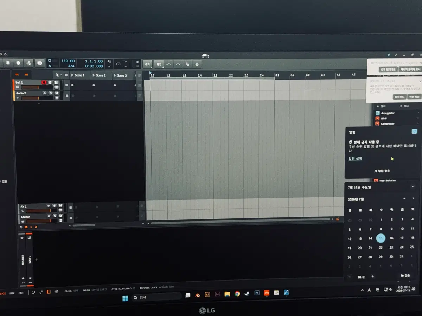Mute the Inst 1 track

click(x=56, y=83)
